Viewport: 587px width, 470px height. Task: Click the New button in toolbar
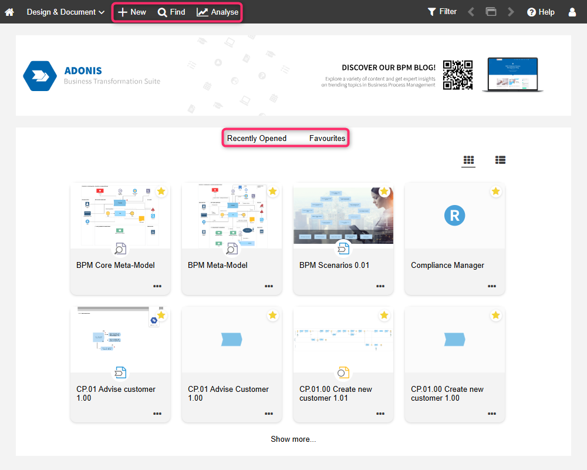tap(132, 12)
